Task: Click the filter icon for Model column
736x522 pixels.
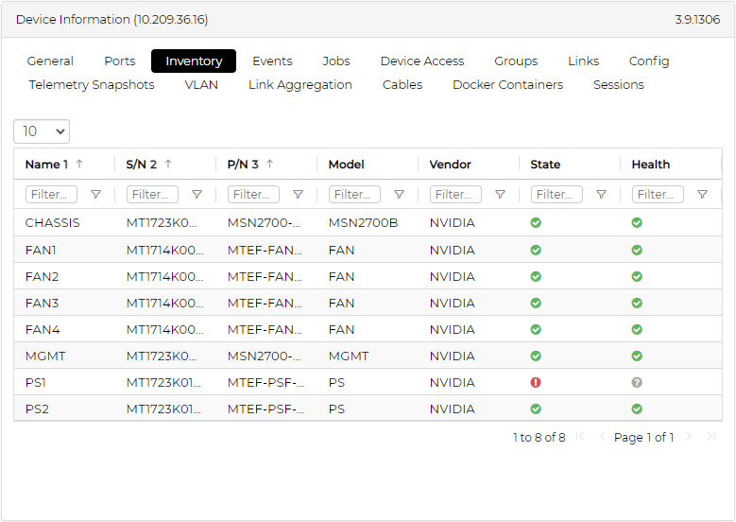Action: (x=399, y=195)
